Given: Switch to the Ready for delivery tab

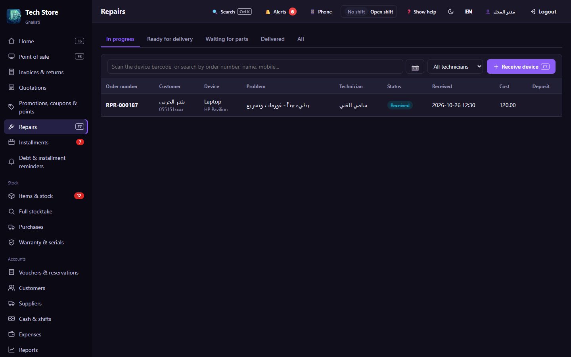Looking at the screenshot, I should coord(170,39).
